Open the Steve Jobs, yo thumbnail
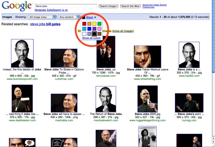 click(x=106, y=53)
